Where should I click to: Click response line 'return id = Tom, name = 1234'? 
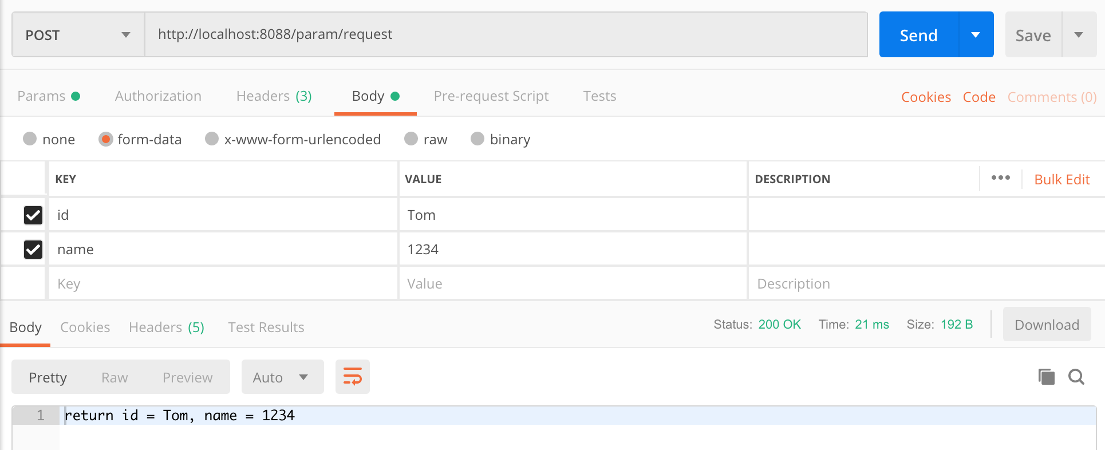pos(180,416)
